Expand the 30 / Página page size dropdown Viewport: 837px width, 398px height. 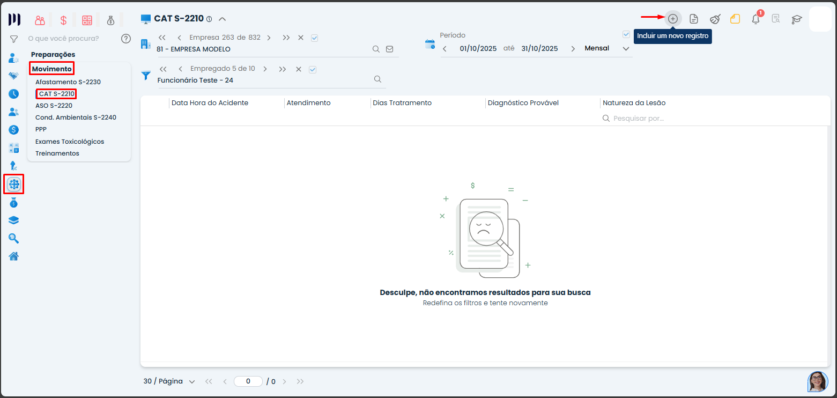pos(169,381)
